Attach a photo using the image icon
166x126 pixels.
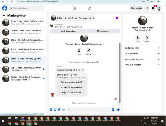coord(55,110)
